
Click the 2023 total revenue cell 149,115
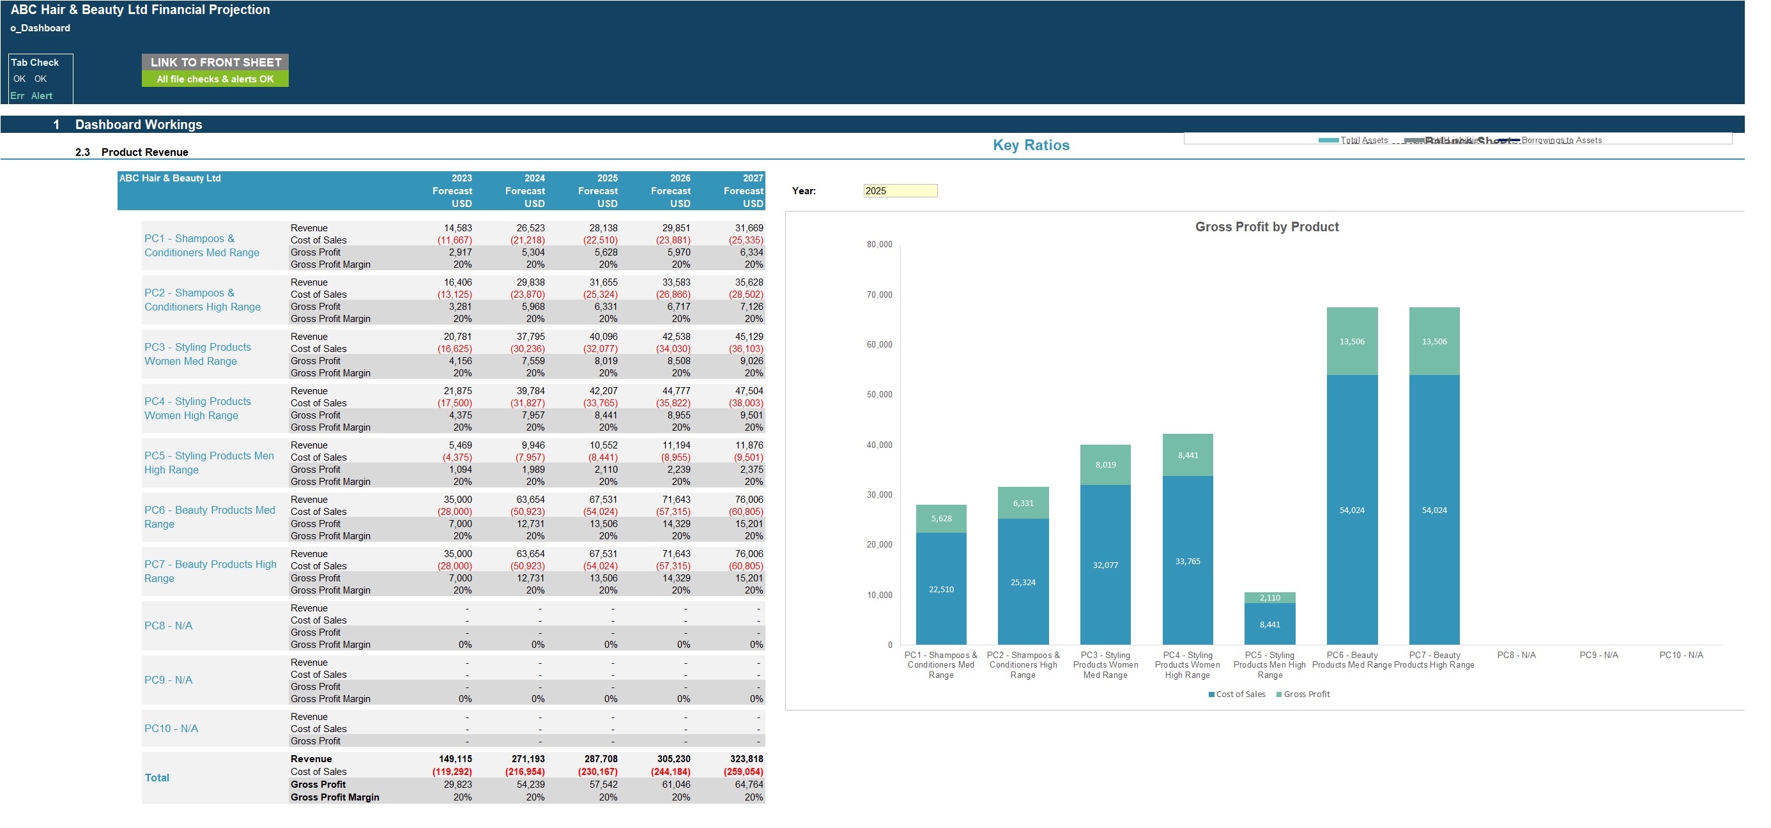point(454,759)
